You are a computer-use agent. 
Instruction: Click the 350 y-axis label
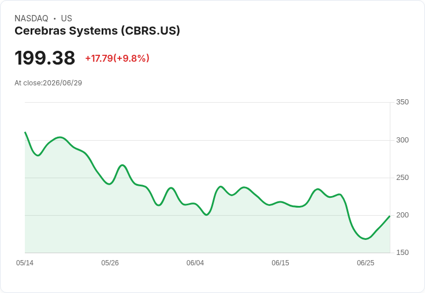tap(402, 102)
